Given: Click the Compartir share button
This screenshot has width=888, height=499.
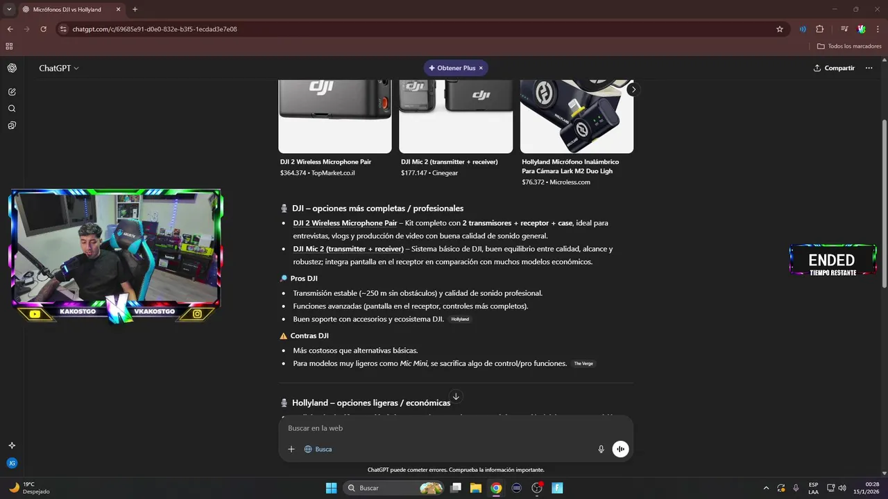Looking at the screenshot, I should tap(834, 68).
